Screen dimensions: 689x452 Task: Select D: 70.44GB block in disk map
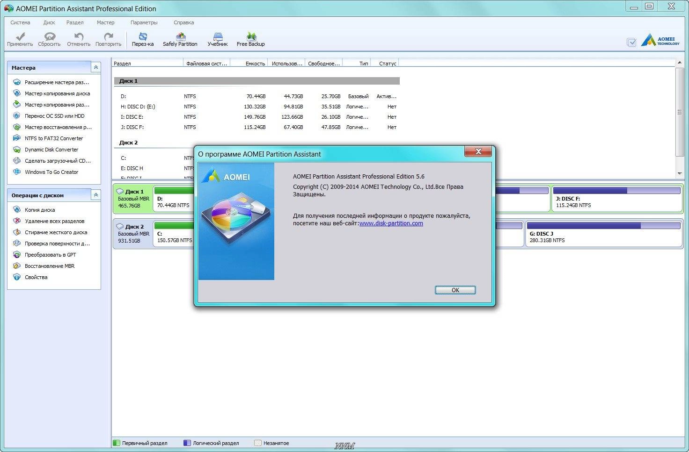tap(174, 198)
